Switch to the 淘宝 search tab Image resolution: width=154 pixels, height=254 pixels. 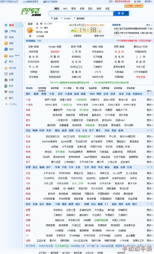click(x=107, y=9)
